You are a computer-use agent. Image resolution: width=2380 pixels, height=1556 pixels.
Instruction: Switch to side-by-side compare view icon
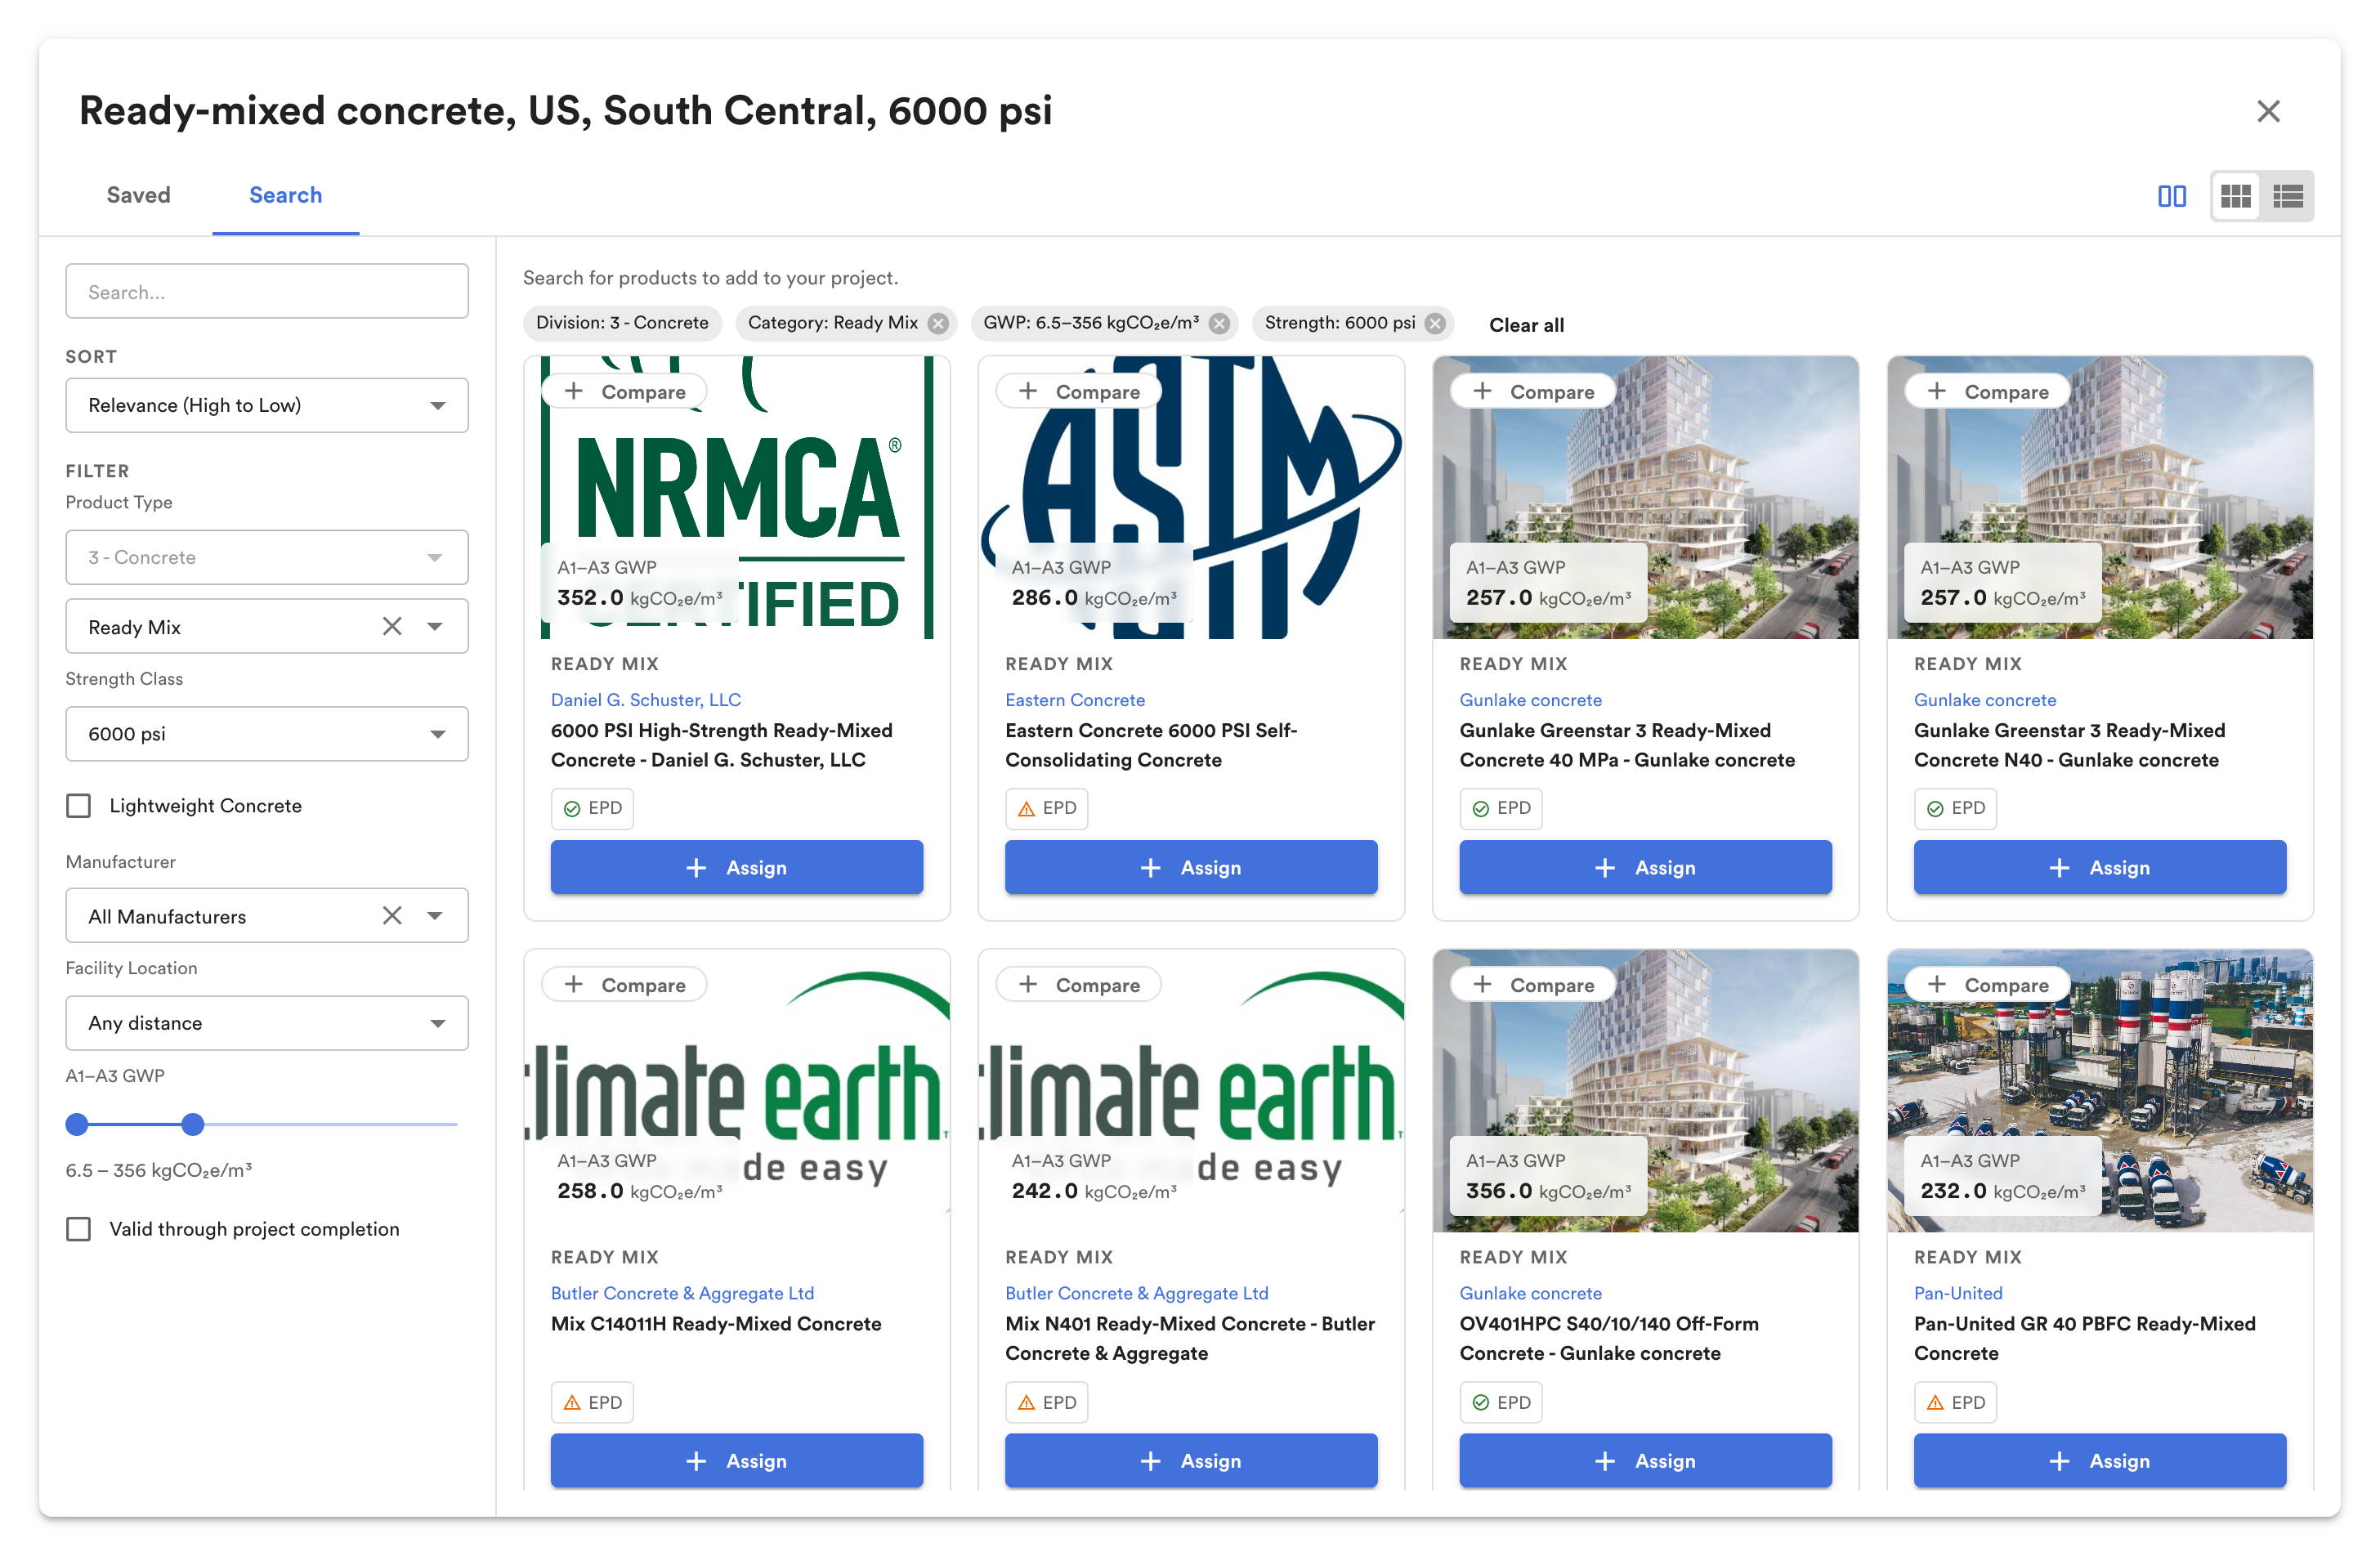tap(2171, 196)
